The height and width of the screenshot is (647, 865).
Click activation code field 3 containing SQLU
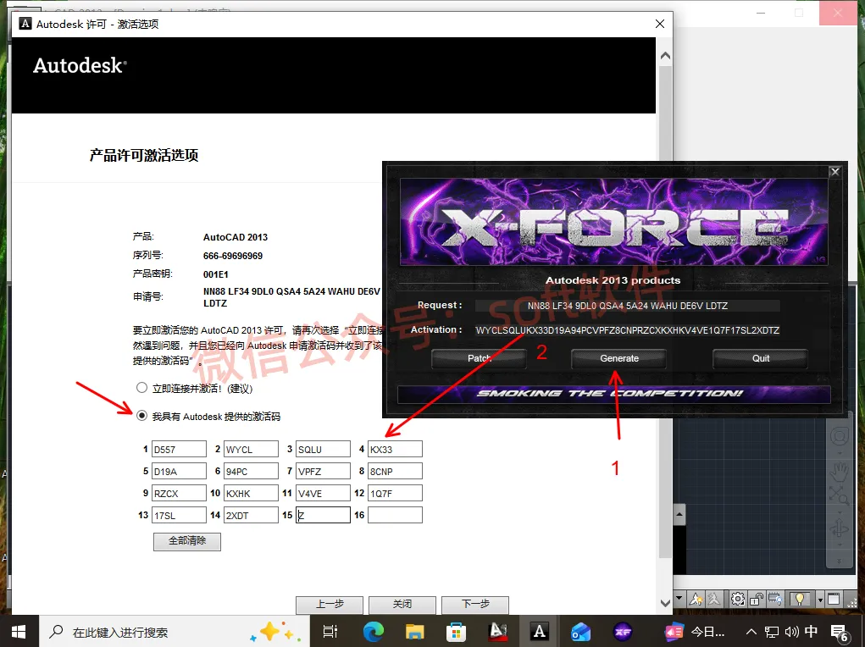point(324,449)
